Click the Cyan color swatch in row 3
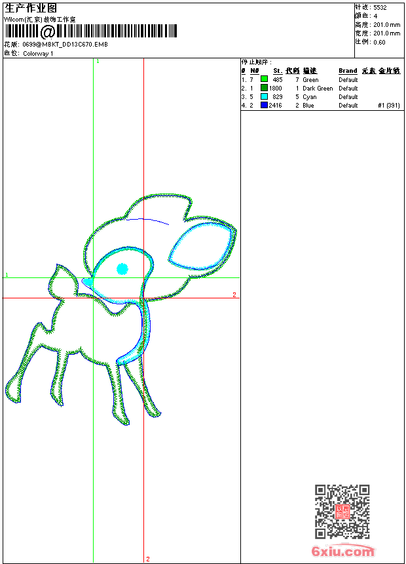The width and height of the screenshot is (406, 564). click(x=264, y=96)
